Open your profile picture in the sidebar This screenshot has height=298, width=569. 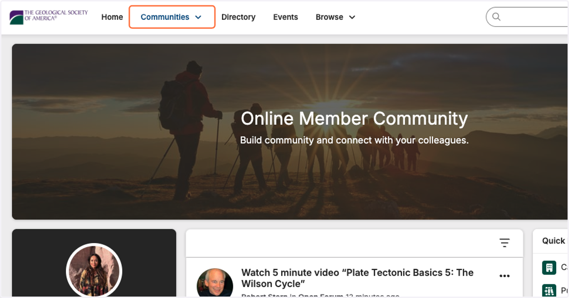94,271
